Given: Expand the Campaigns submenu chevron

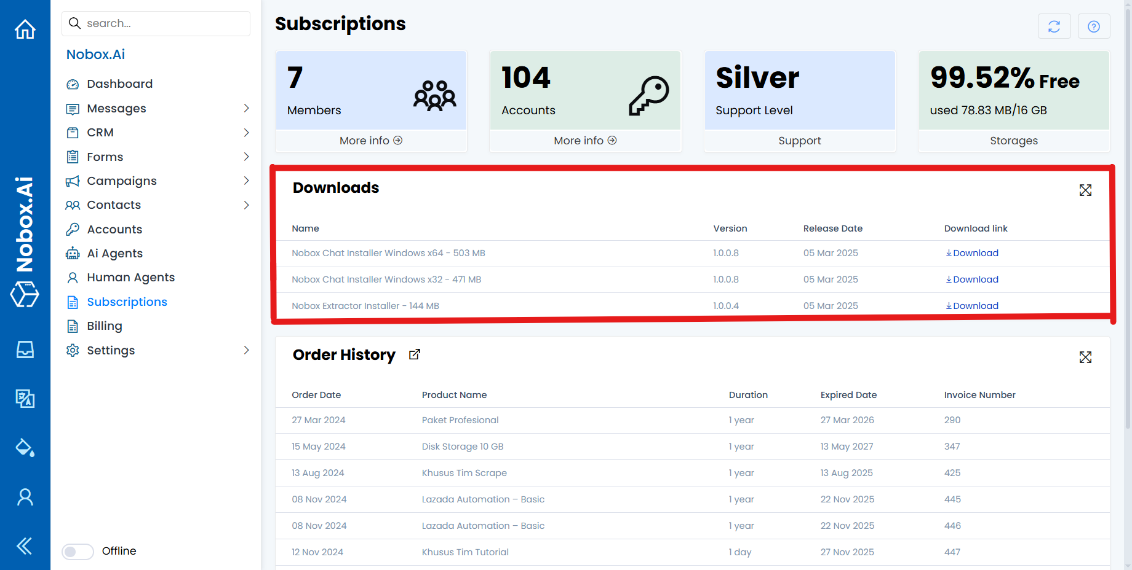Looking at the screenshot, I should click(246, 181).
